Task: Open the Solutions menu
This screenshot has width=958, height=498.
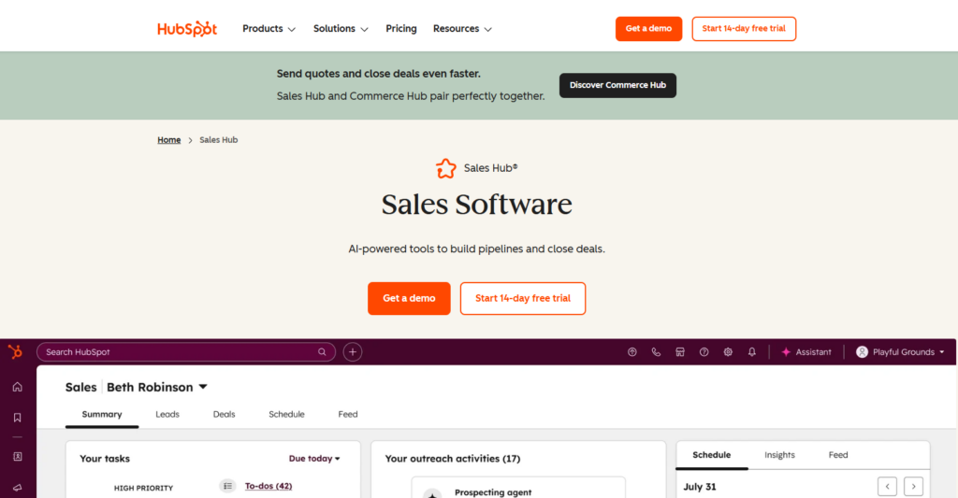Action: 341,29
